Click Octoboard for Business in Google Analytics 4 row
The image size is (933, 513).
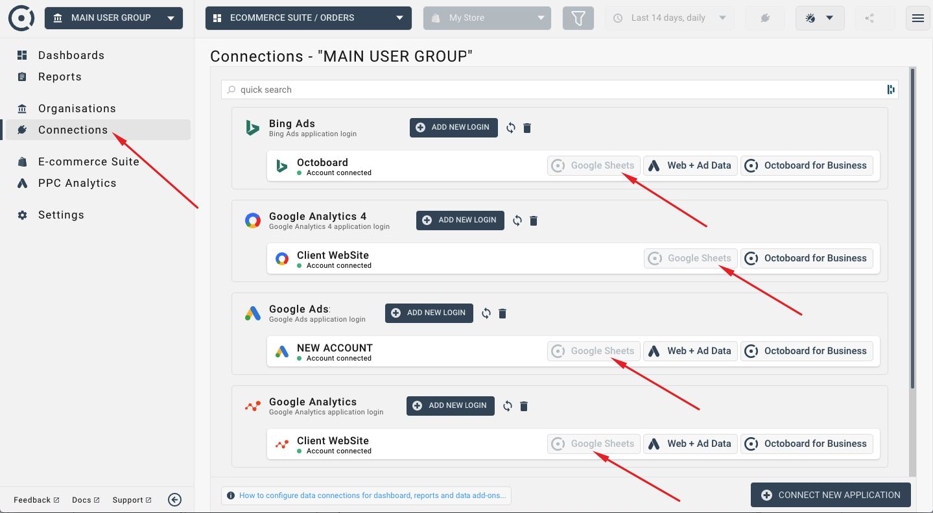(x=807, y=258)
